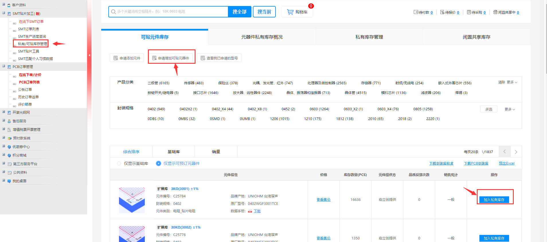Expand more package specs with 更多
Image resolution: width=547 pixels, height=242 pixels.
[510, 109]
